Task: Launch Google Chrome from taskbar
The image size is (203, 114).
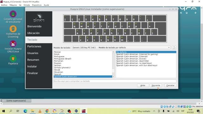Action: click(x=47, y=111)
